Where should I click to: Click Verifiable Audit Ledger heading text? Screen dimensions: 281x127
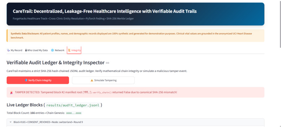point(55,63)
